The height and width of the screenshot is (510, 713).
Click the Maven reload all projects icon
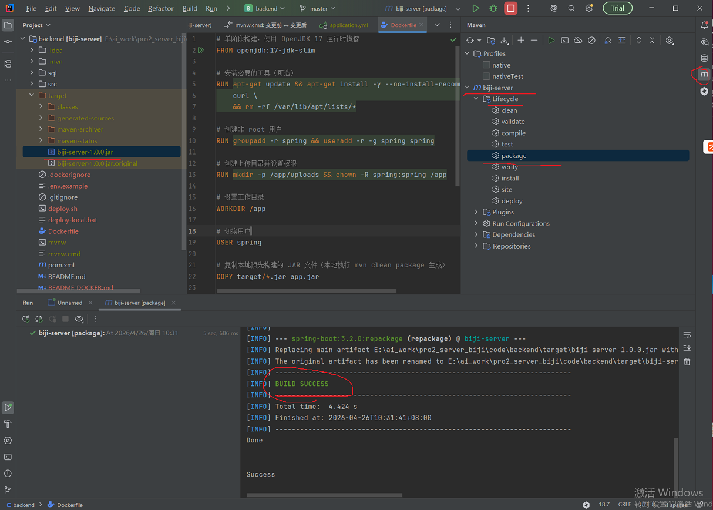[x=469, y=41]
